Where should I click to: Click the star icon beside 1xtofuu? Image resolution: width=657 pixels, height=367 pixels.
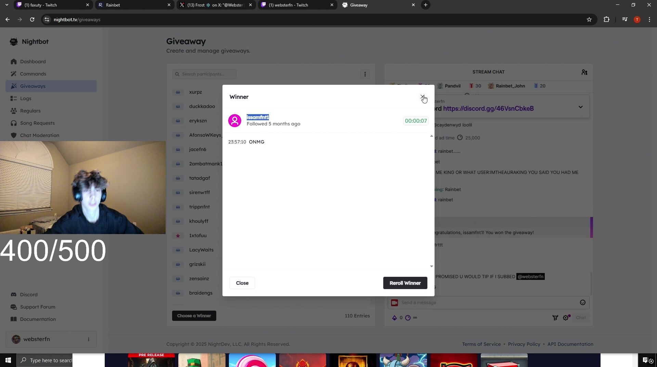(178, 235)
